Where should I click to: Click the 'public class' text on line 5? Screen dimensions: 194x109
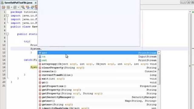point(20,27)
